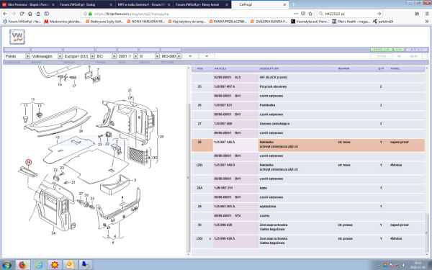Select the red circled part 28 in diagram
The image size is (432, 270).
[28, 162]
